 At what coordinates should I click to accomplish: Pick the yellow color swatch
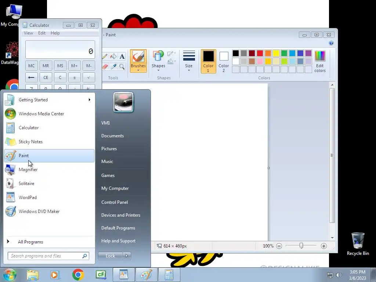(276, 53)
